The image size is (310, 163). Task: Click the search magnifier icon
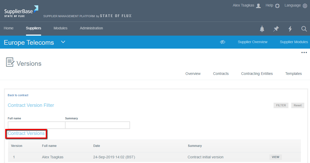click(x=304, y=29)
